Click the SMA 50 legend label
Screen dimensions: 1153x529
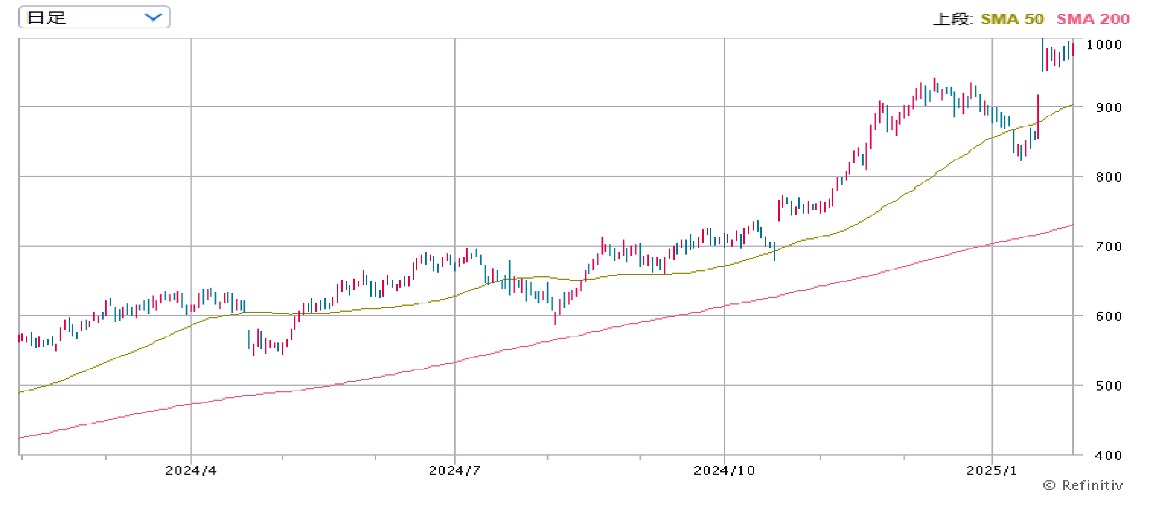point(1012,19)
